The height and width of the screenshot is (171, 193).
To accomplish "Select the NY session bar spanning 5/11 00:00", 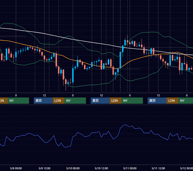I will point(132,101).
